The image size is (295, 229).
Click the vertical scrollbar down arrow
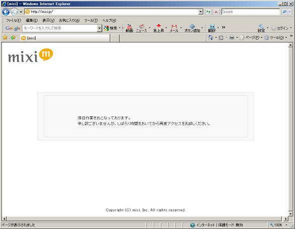[x=290, y=214]
